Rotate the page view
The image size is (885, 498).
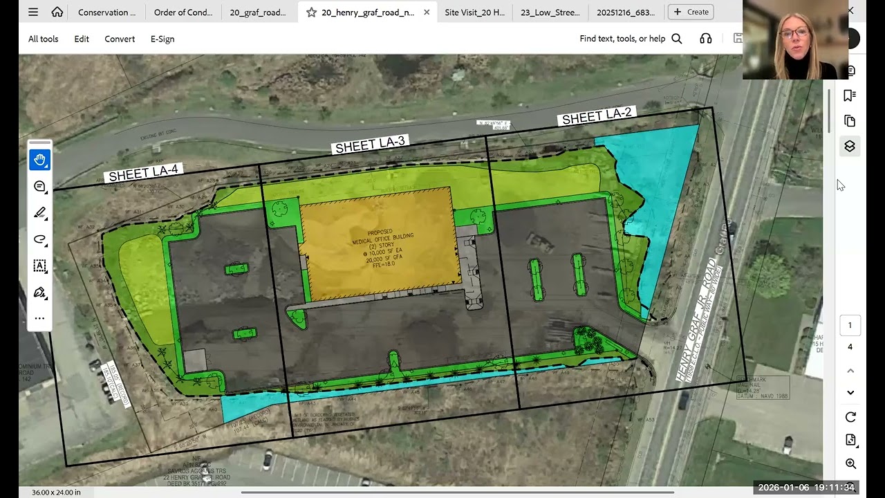[850, 417]
